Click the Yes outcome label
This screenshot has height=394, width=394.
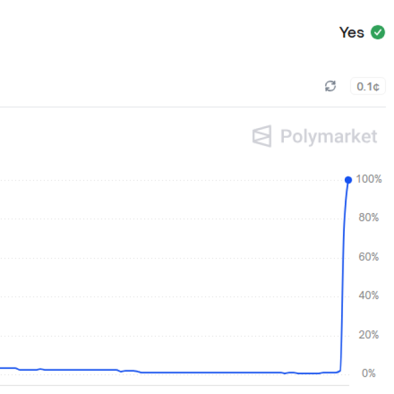click(352, 33)
